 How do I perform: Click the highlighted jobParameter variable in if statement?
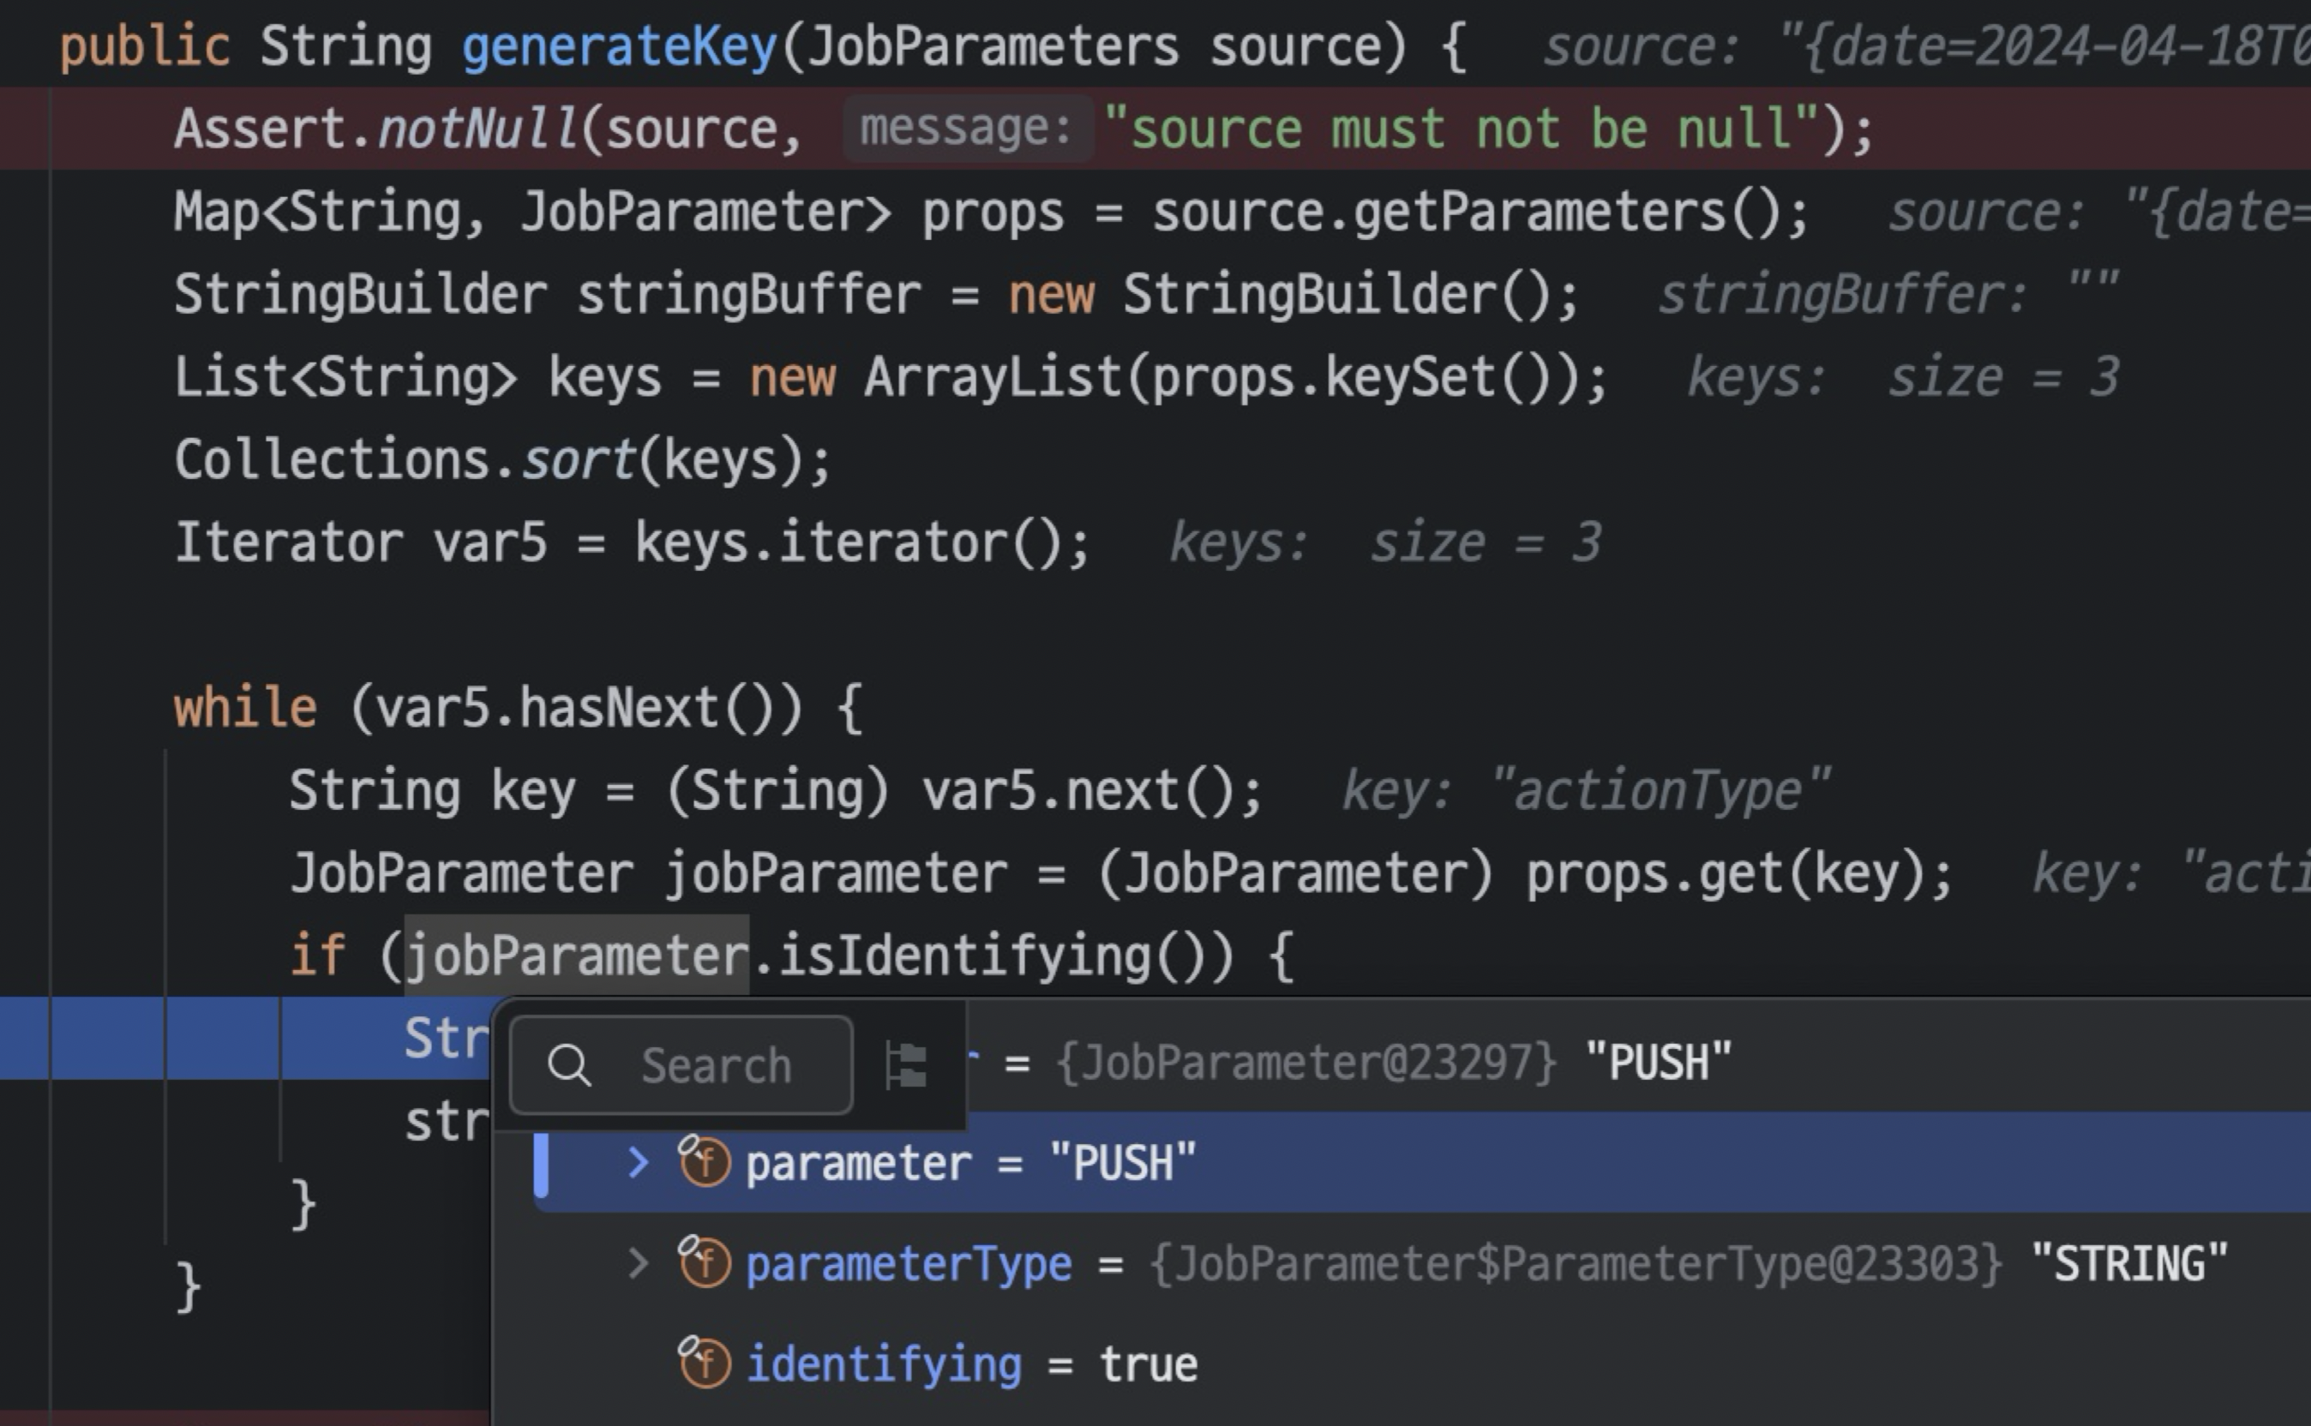[x=576, y=956]
